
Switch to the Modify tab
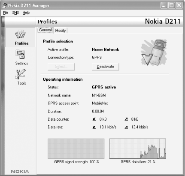61,30
